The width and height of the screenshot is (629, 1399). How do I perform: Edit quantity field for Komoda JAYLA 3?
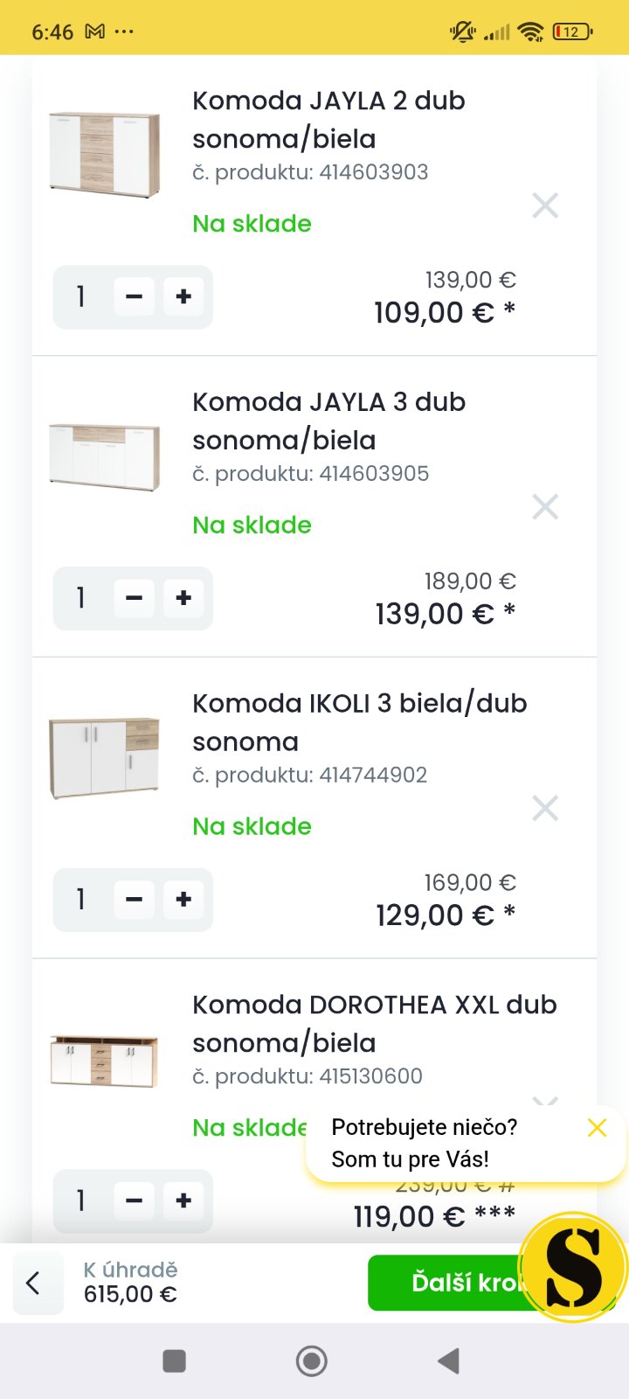(81, 598)
